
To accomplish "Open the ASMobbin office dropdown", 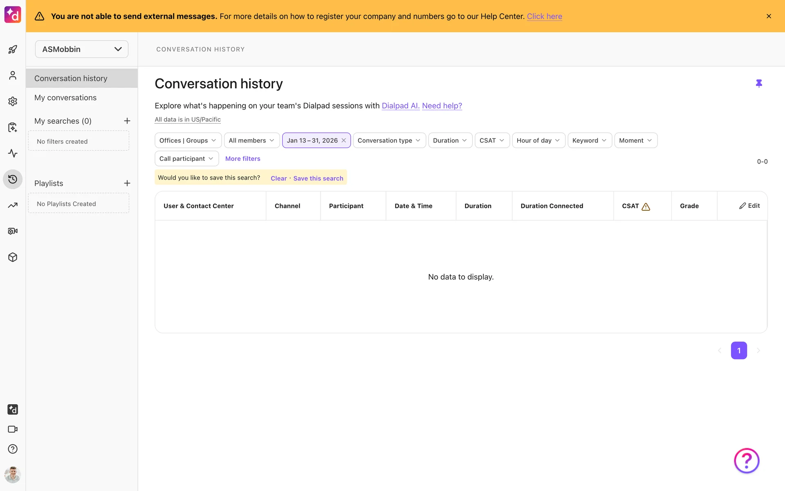I will 82,49.
